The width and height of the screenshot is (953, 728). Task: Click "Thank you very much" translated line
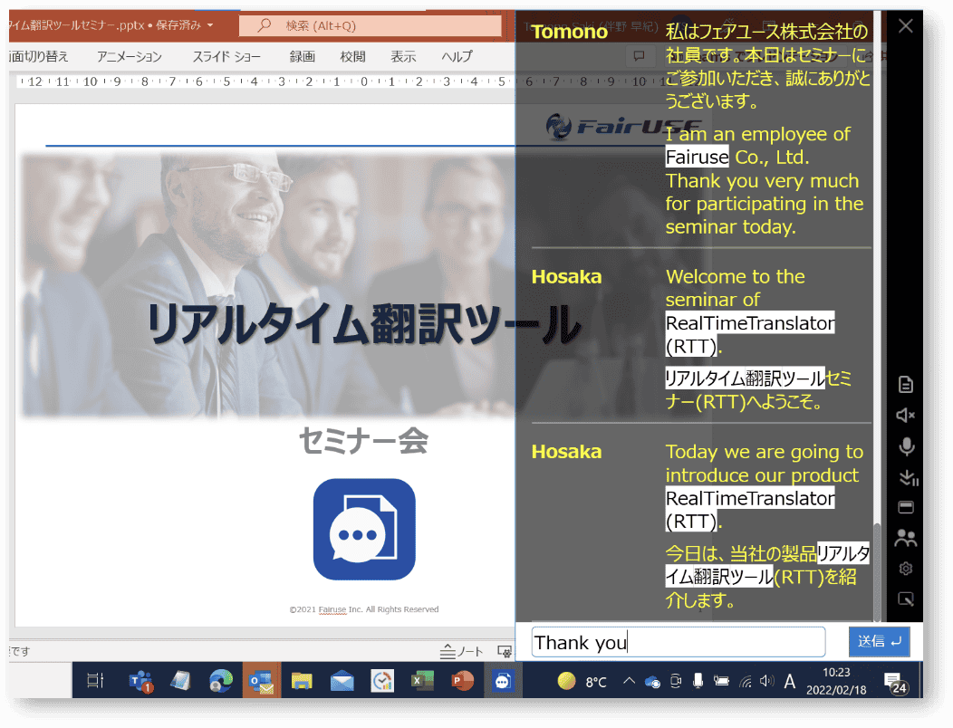[762, 180]
